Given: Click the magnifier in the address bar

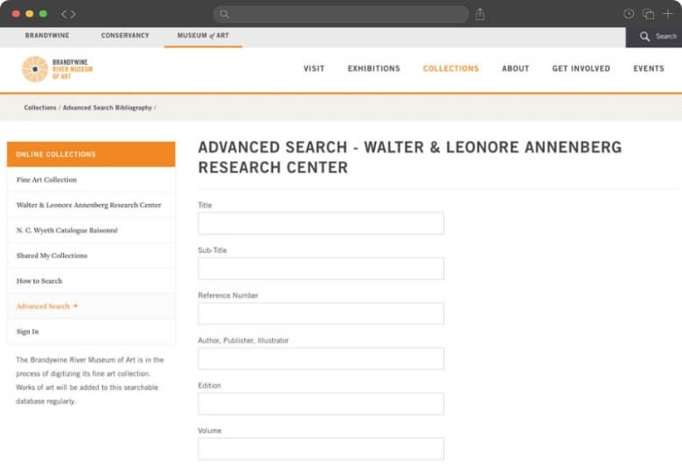Looking at the screenshot, I should [x=224, y=14].
